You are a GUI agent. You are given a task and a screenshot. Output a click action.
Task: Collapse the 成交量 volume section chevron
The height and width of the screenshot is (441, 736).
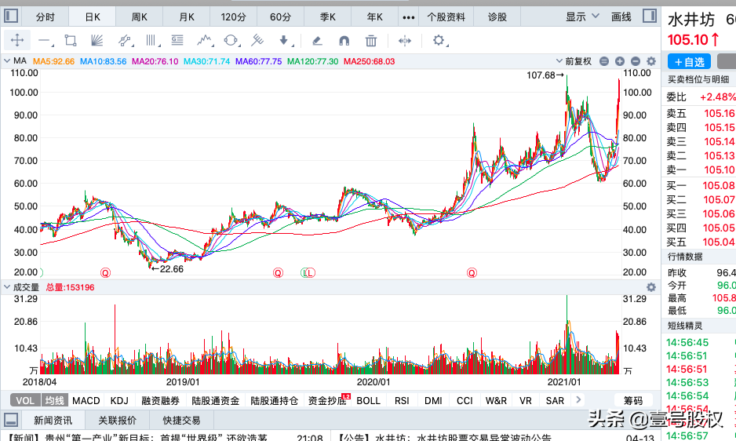click(x=7, y=287)
